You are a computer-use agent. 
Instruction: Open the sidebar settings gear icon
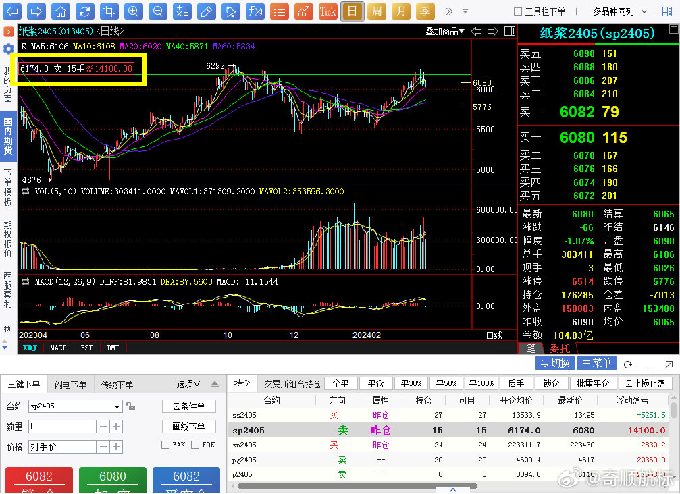click(8, 49)
